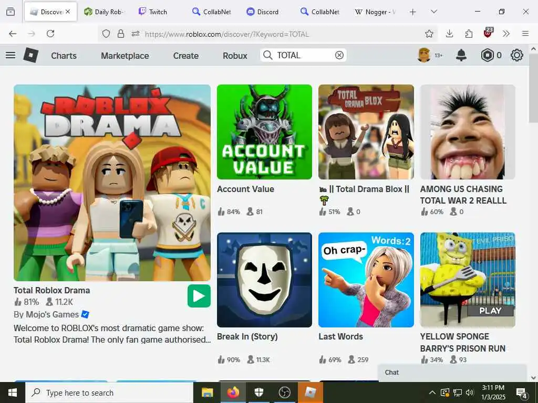
Task: Click the Break In (Story) title
Action: pos(247,336)
